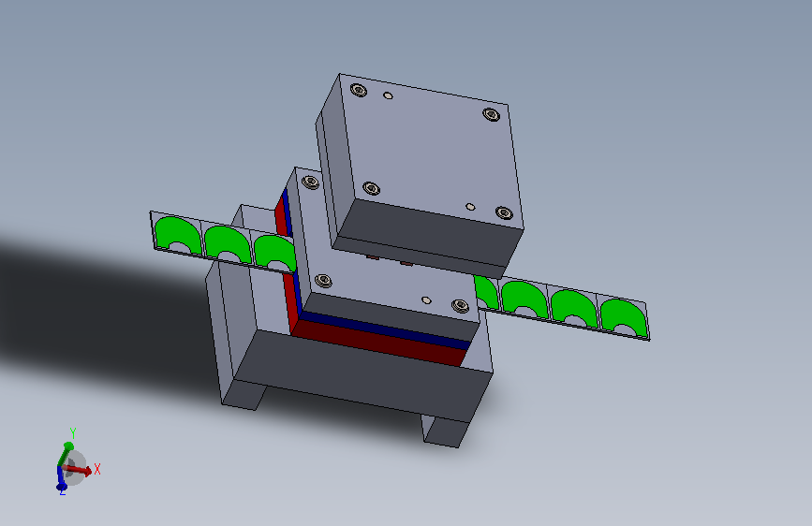812x526 pixels.
Task: Select the red plate's front face
Action: point(380,343)
